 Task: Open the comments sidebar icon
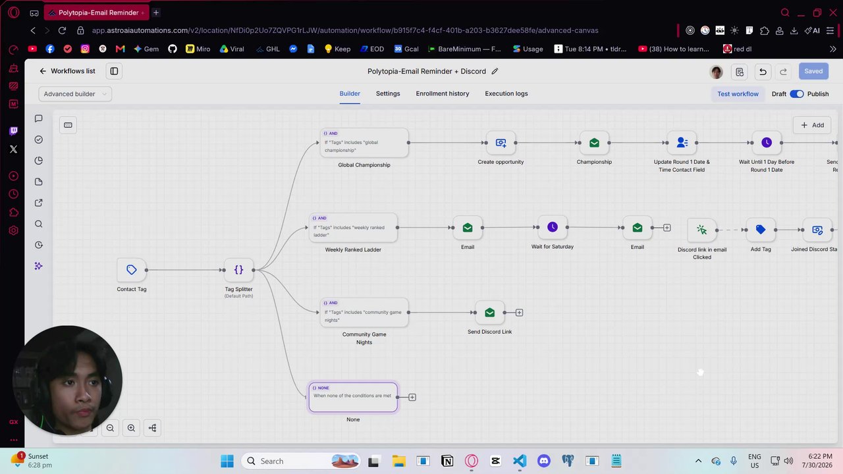(38, 118)
